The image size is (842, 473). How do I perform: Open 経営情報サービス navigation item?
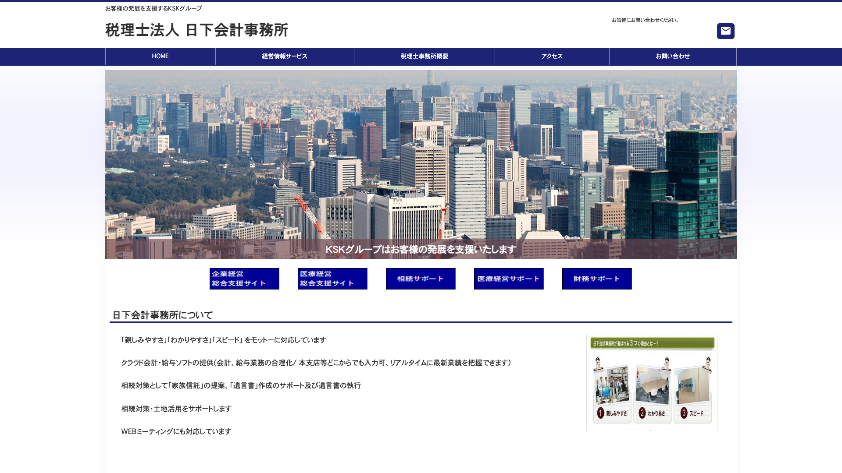[x=285, y=56]
